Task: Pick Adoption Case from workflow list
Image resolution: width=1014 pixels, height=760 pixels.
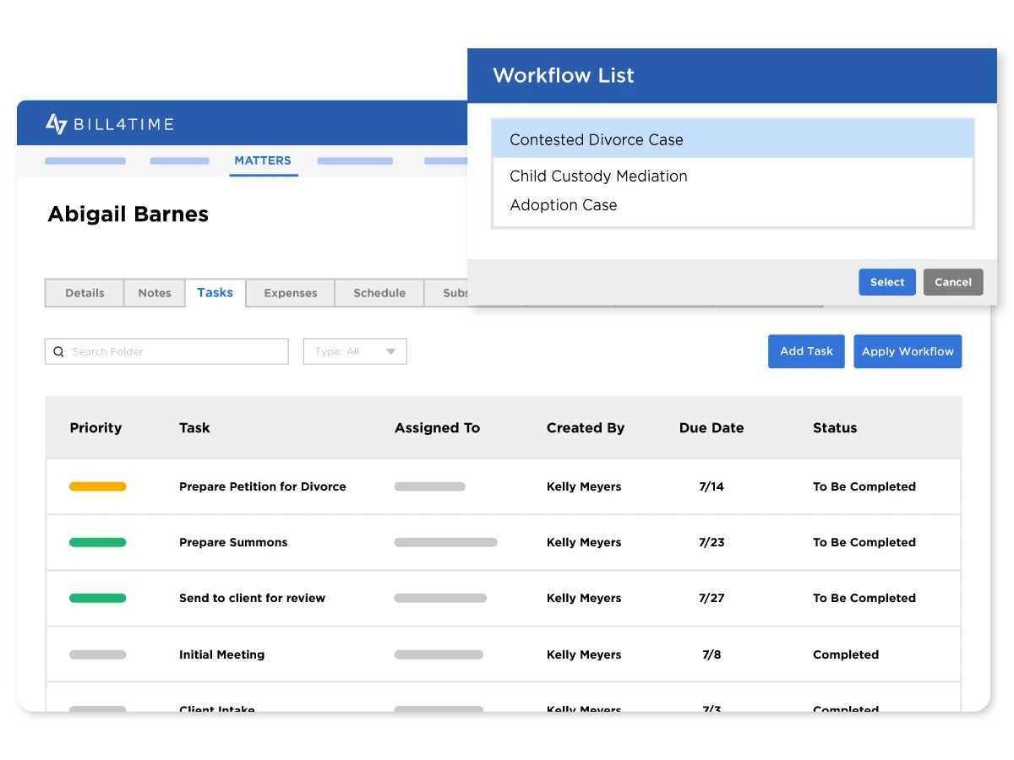Action: 564,205
